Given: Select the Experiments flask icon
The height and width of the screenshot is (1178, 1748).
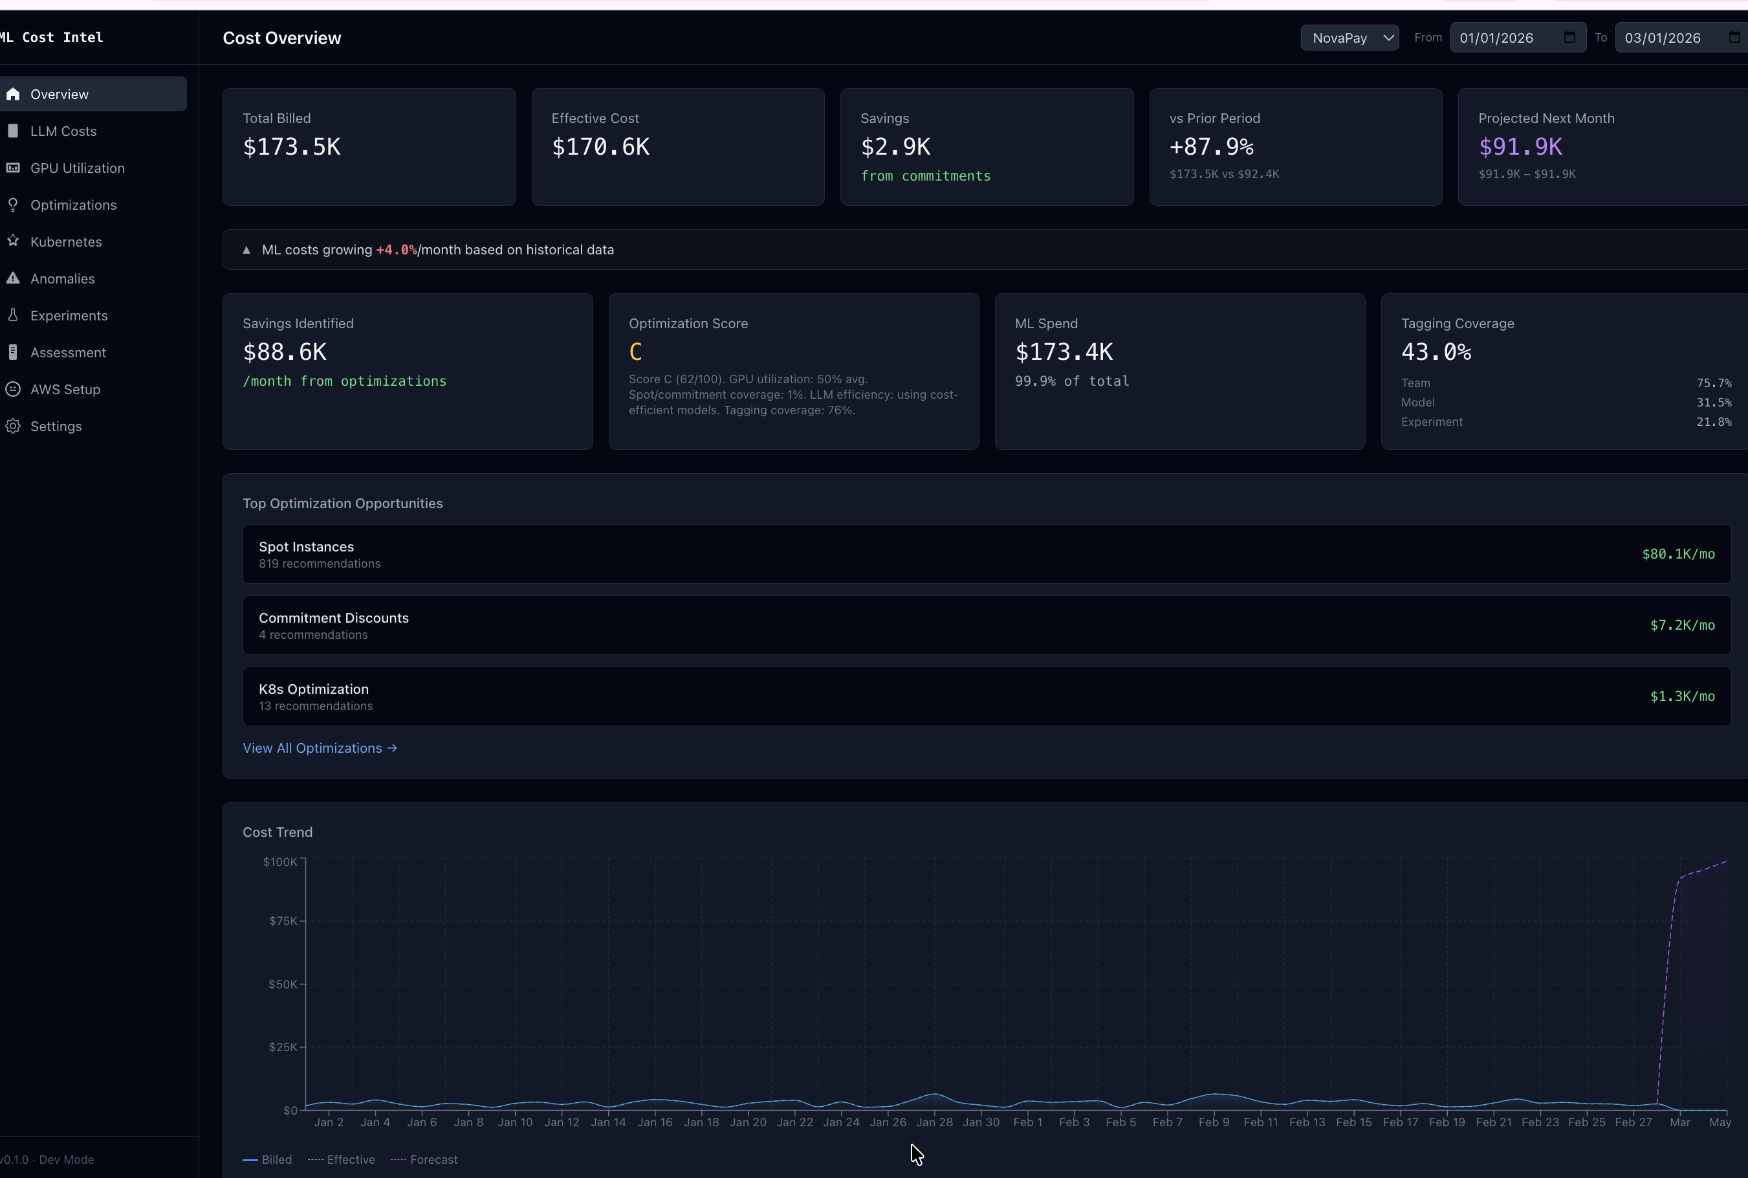Looking at the screenshot, I should [x=13, y=315].
